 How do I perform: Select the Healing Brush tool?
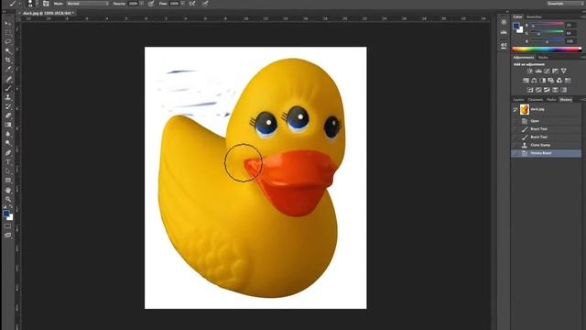tap(8, 79)
